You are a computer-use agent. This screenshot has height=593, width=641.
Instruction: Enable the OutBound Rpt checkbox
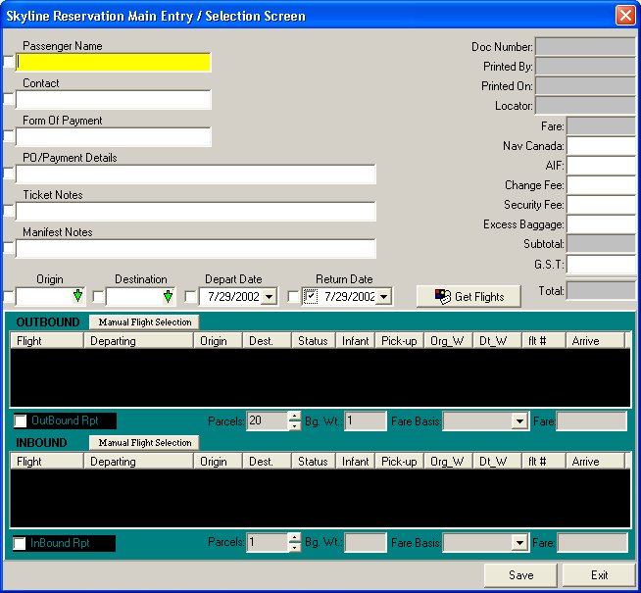pyautogui.click(x=20, y=420)
